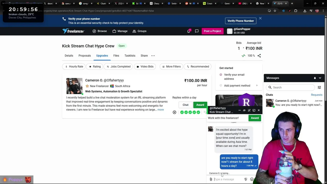327x184 pixels.
Task: Open Cameron O. conversation in Chats list
Action: click(294, 103)
